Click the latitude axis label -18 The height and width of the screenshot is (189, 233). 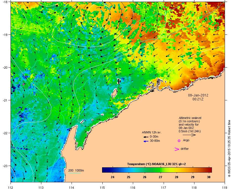coord(5,2)
